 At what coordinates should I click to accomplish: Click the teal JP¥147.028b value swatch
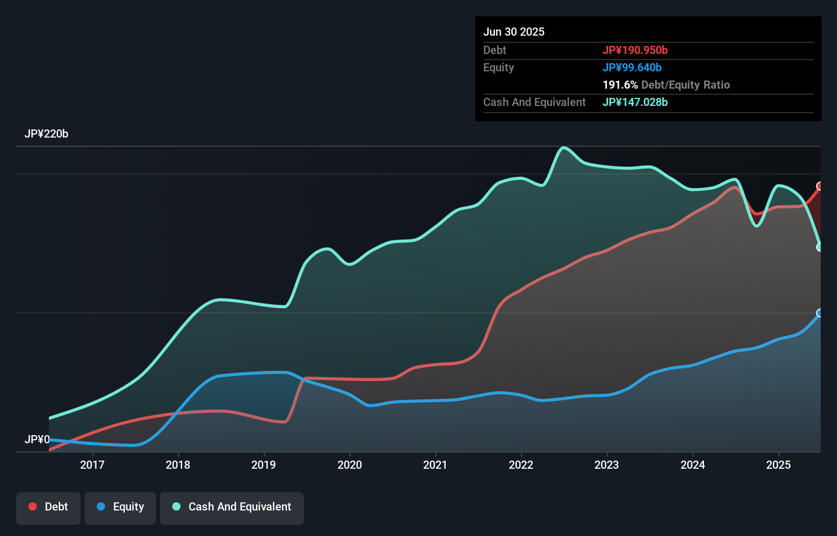[636, 102]
